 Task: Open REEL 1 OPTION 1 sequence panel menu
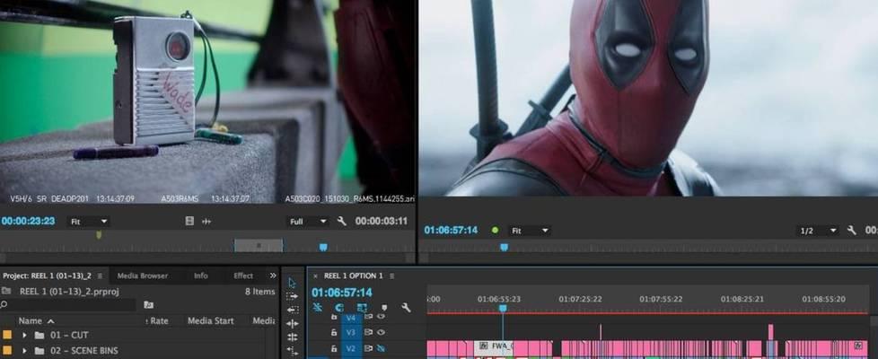tap(392, 276)
